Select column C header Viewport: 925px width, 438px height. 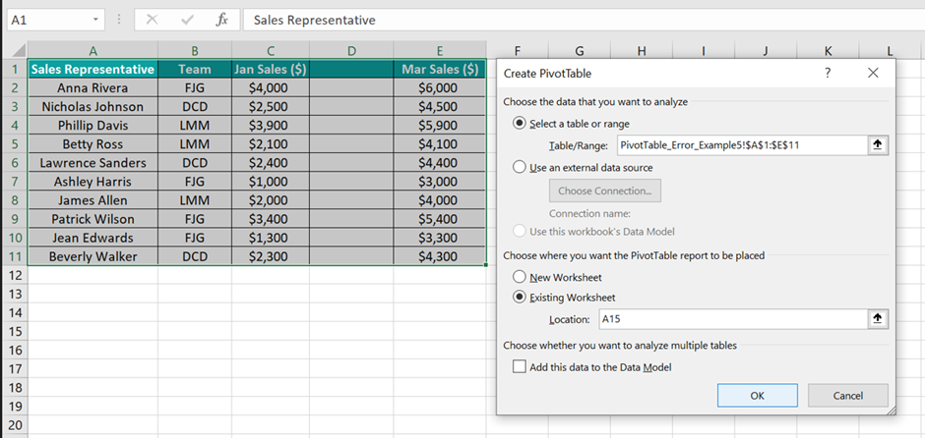(x=271, y=51)
